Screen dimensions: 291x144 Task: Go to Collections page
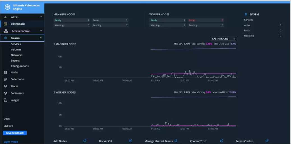[17, 79]
